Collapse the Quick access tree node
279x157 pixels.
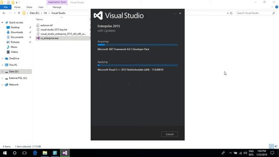point(2,22)
